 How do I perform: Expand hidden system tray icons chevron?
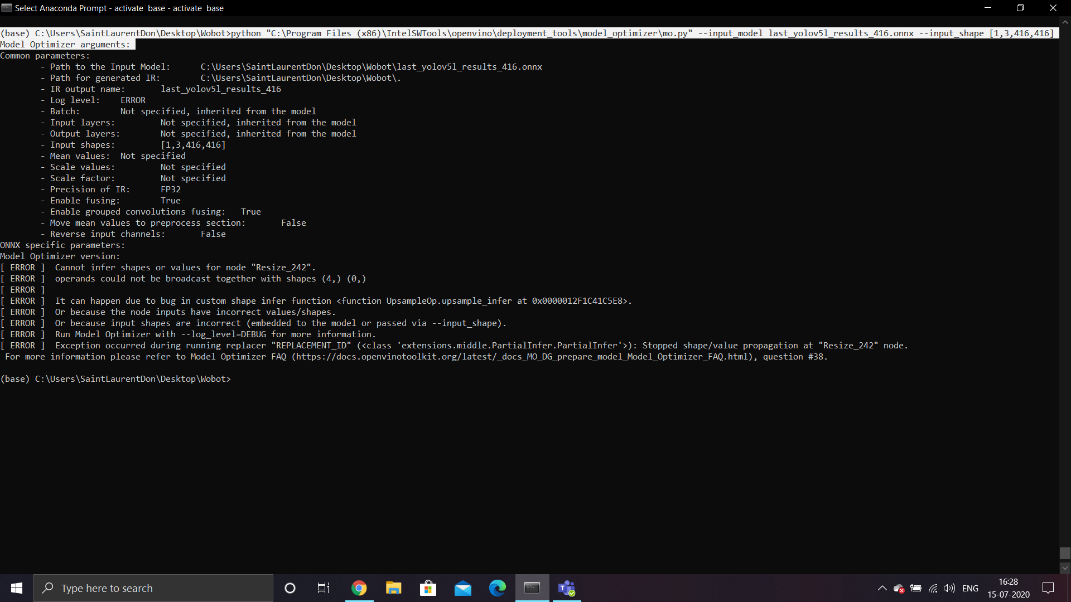click(x=882, y=588)
